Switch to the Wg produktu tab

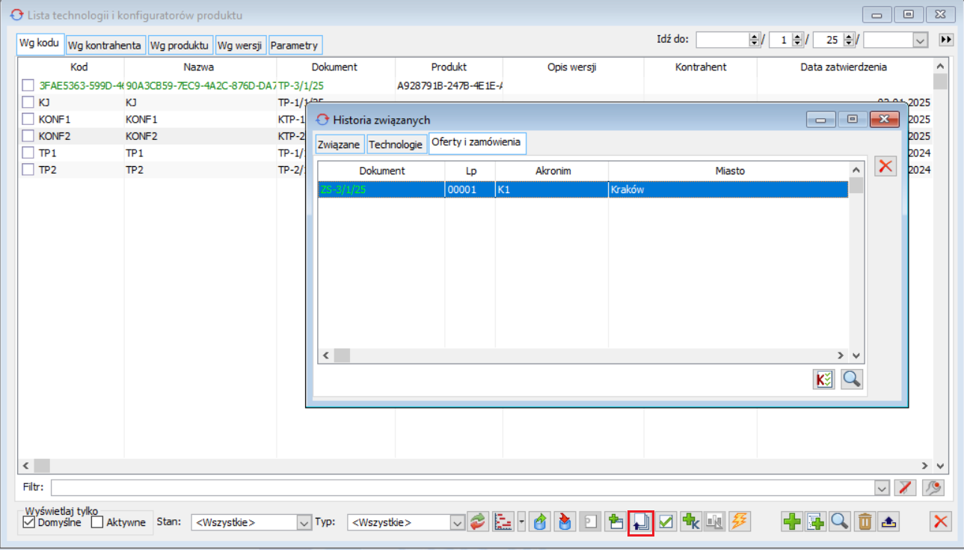179,45
